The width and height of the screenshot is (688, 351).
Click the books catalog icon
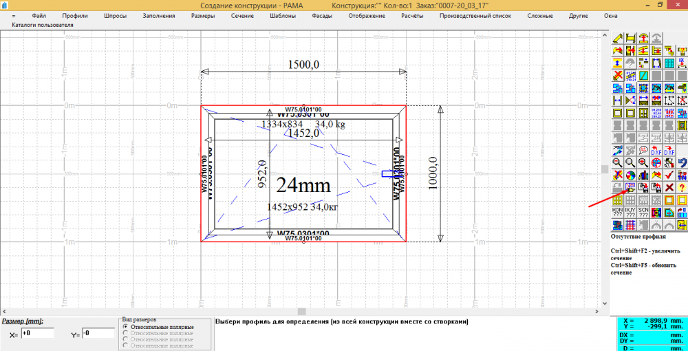coord(643,175)
